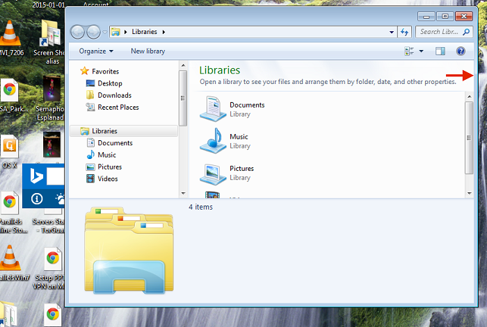Open the Organize menu

[96, 51]
